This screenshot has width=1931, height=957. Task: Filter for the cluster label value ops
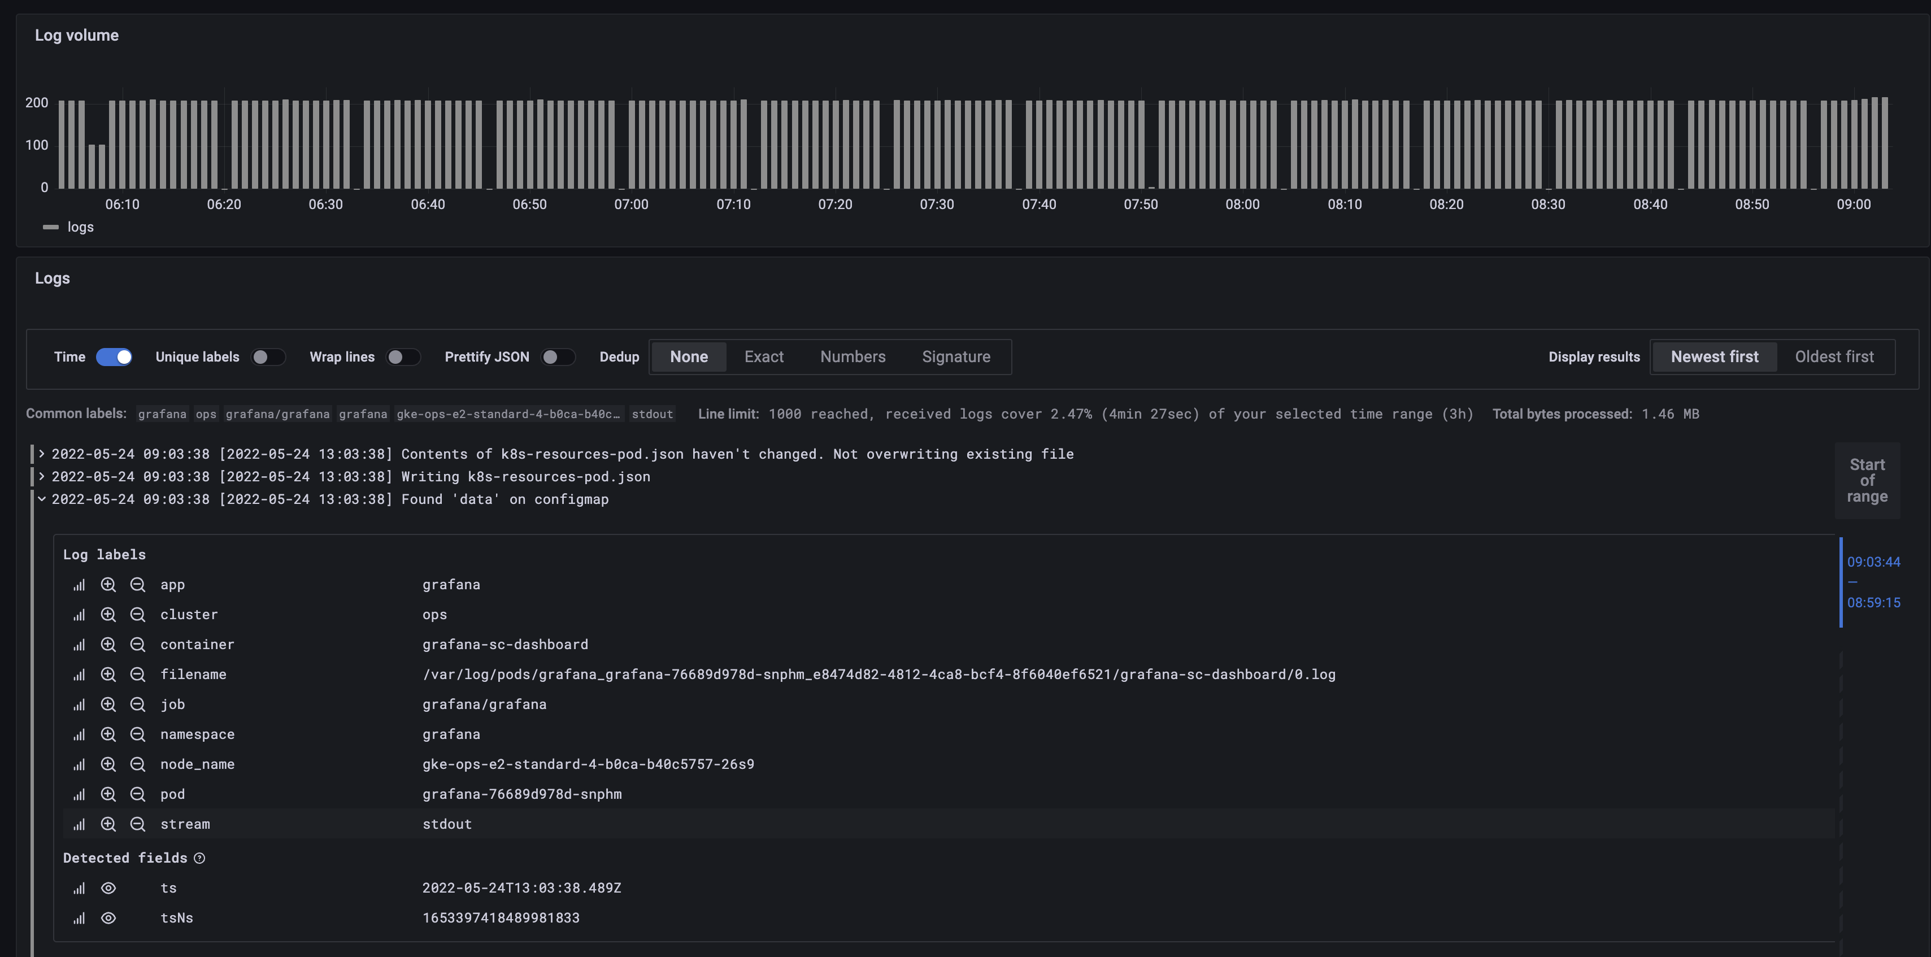click(108, 615)
